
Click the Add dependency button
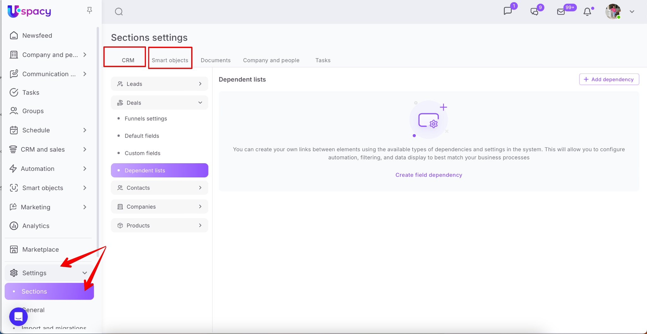(609, 80)
